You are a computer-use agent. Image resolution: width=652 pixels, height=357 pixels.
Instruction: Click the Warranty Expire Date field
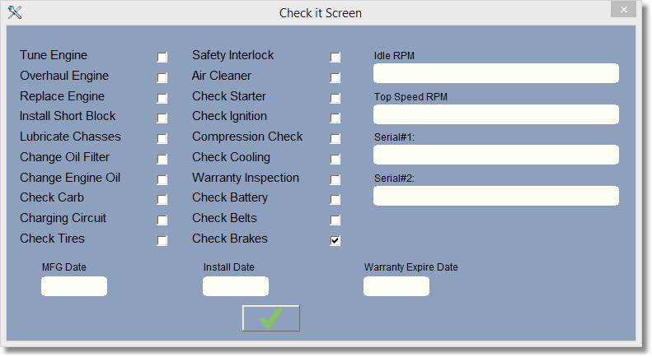(x=396, y=286)
